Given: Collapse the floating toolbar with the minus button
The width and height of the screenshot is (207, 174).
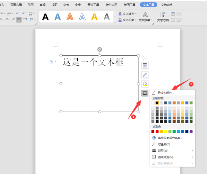Looking at the screenshot, I should coord(145,58).
